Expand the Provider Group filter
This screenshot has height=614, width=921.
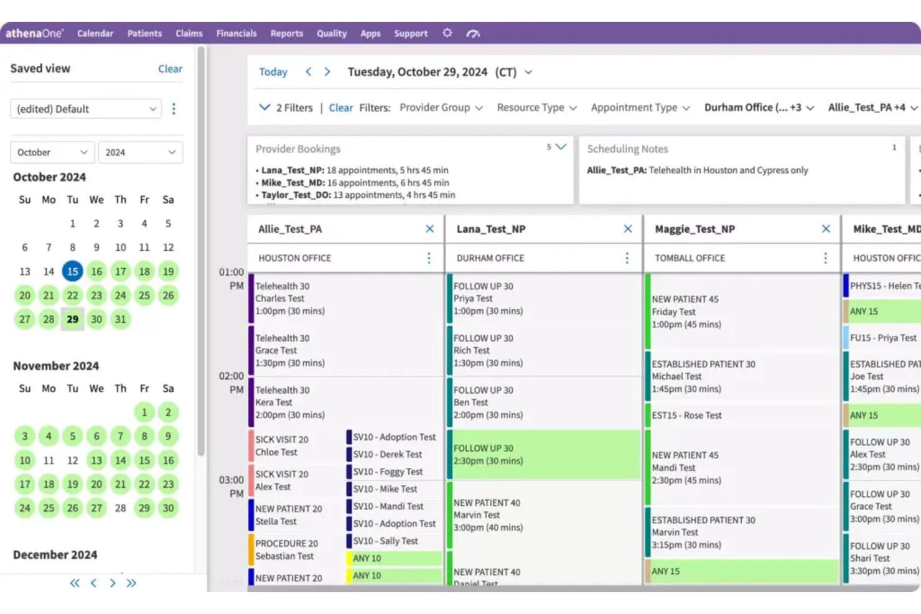441,108
